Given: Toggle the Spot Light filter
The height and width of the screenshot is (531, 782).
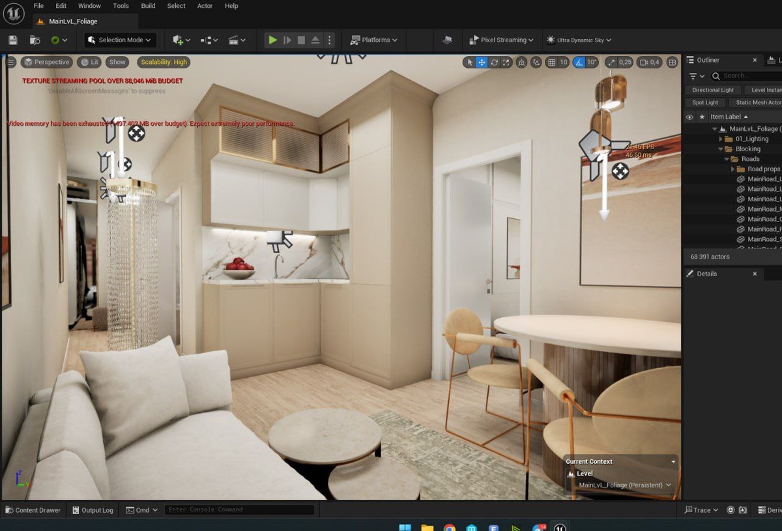Looking at the screenshot, I should point(705,102).
